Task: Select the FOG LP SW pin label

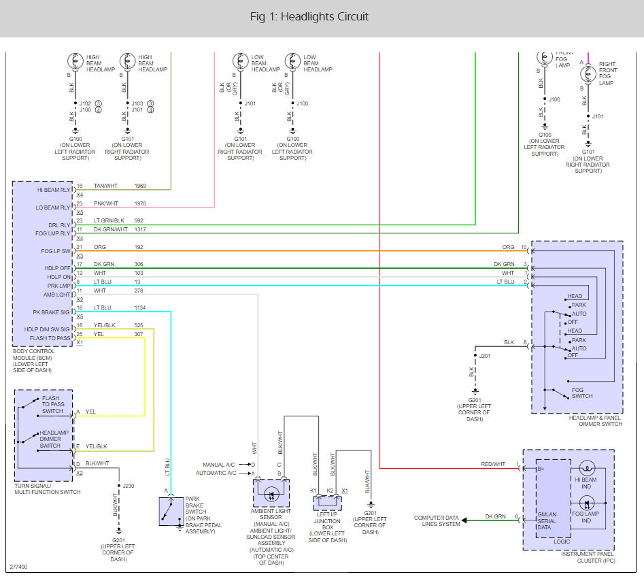Action: point(56,251)
